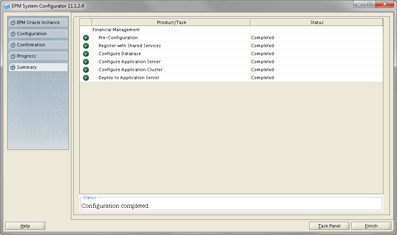Click the checkmark next to Configure Application Server
This screenshot has width=397, height=235.
[86, 62]
